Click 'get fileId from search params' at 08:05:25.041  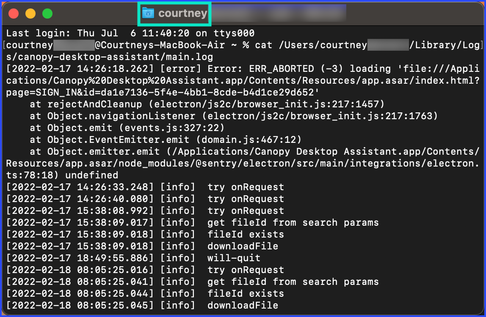[293, 282]
